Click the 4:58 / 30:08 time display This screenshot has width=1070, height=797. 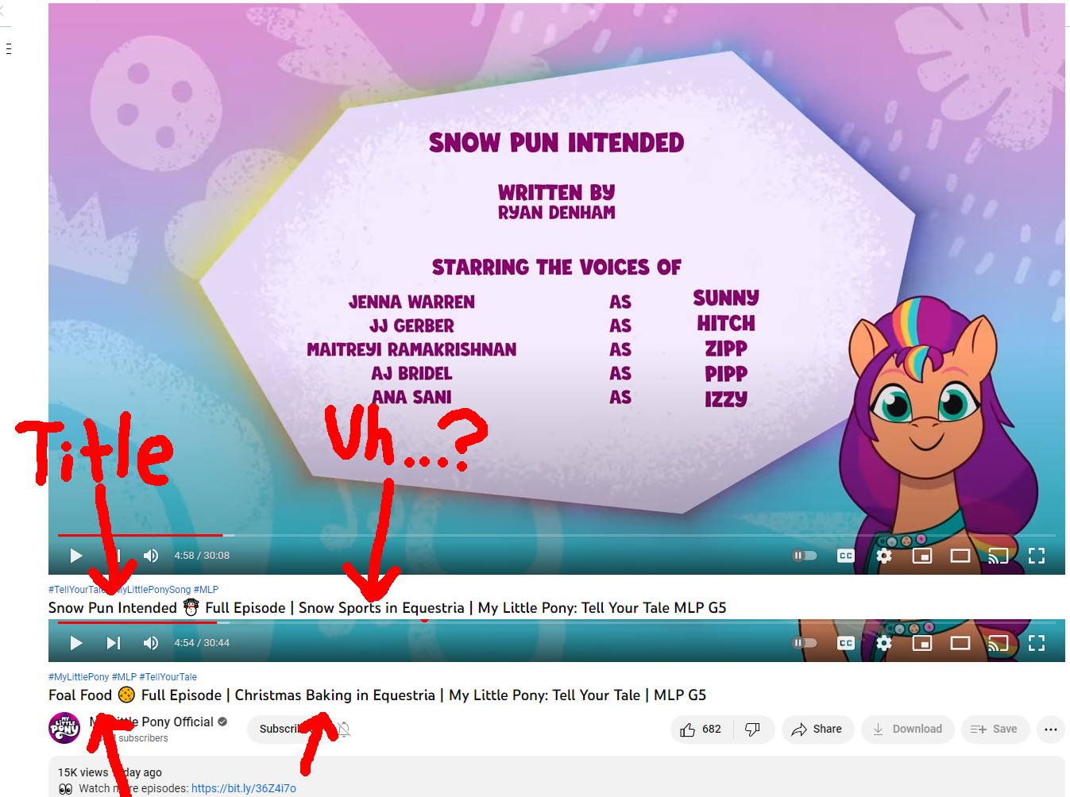202,556
